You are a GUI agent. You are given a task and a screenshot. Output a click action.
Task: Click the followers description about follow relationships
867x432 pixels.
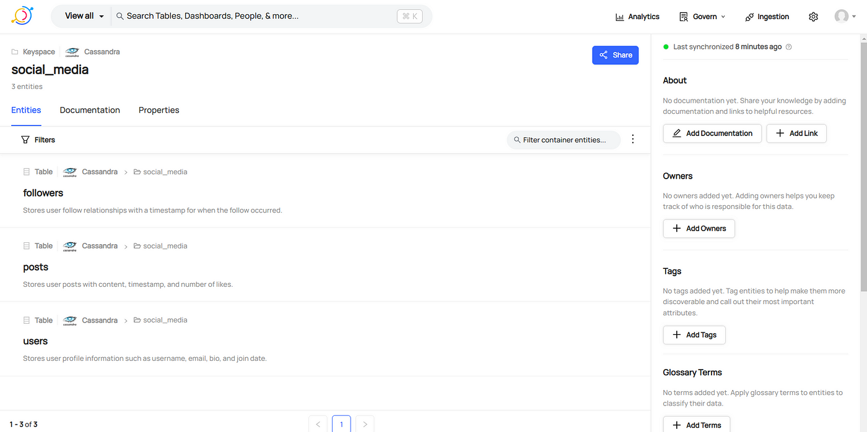[x=152, y=210]
